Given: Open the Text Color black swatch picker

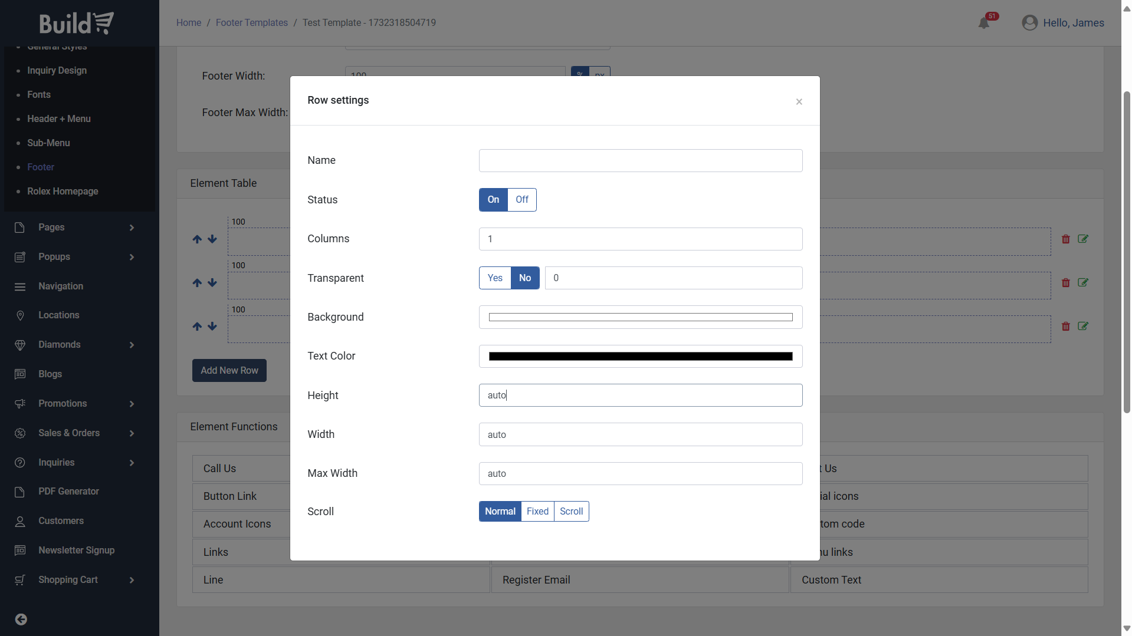Looking at the screenshot, I should (x=640, y=357).
